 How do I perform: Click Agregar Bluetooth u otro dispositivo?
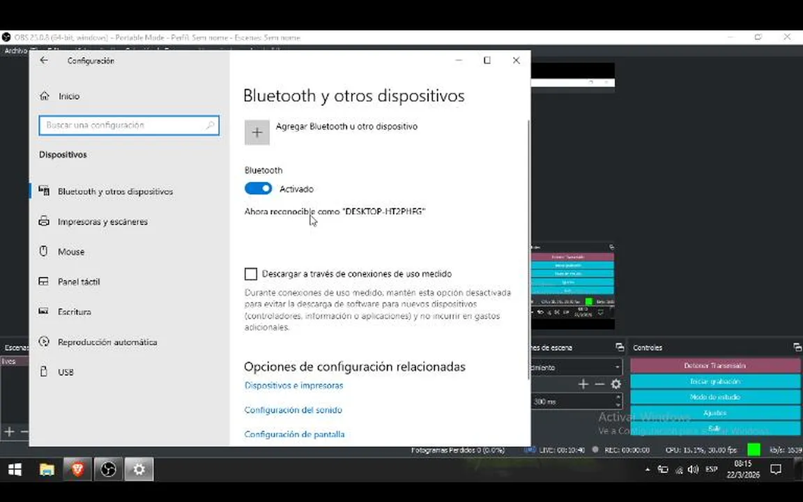[x=346, y=126]
